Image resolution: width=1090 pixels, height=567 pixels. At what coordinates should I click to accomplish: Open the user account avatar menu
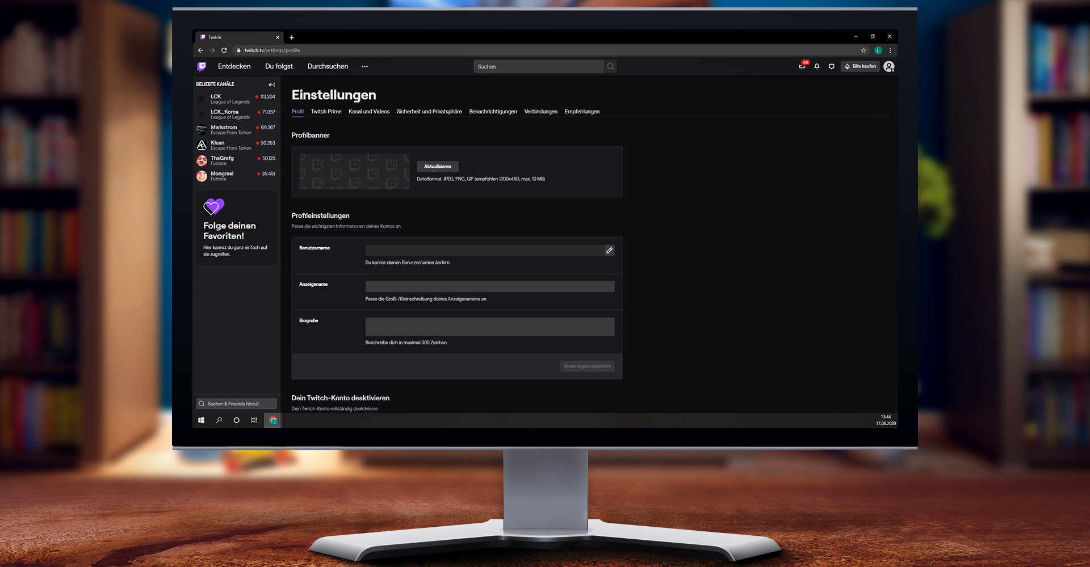pos(889,66)
